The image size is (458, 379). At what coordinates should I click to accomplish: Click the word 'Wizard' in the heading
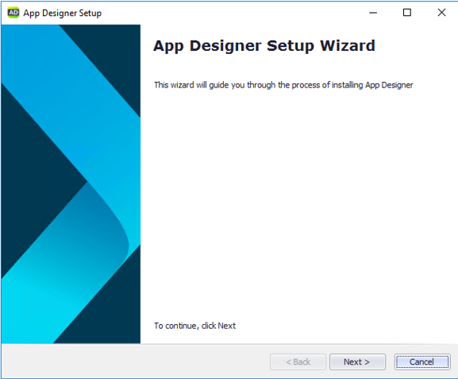(x=348, y=45)
